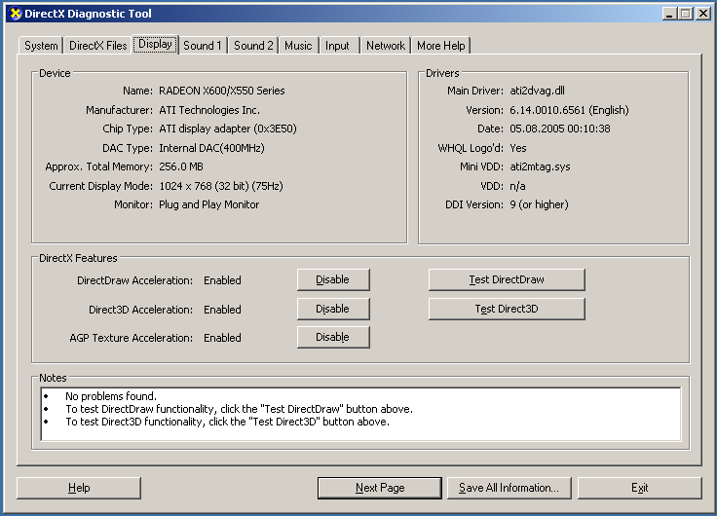Screen dimensions: 717x516
Task: Disable DirectDraw Acceleration
Action: click(x=333, y=279)
